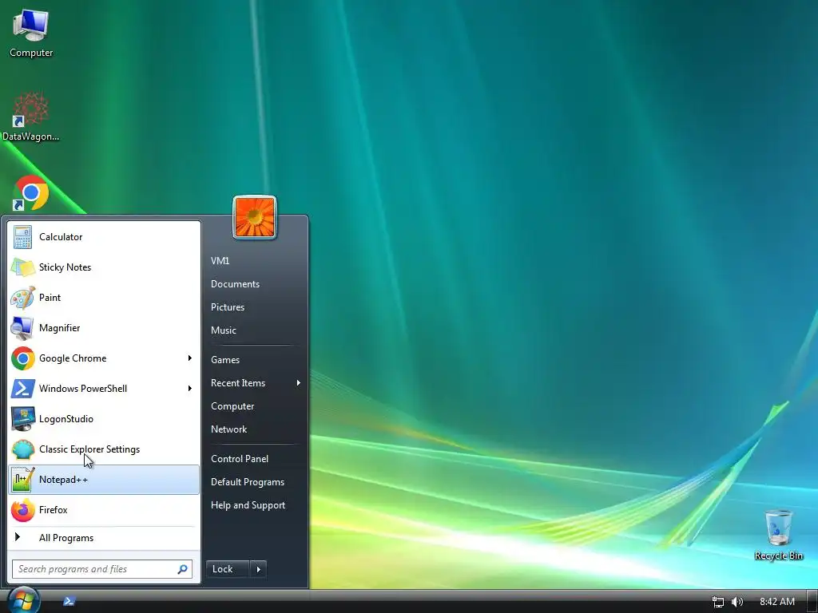818x613 pixels.
Task: Click the Lock button
Action: pyautogui.click(x=228, y=569)
